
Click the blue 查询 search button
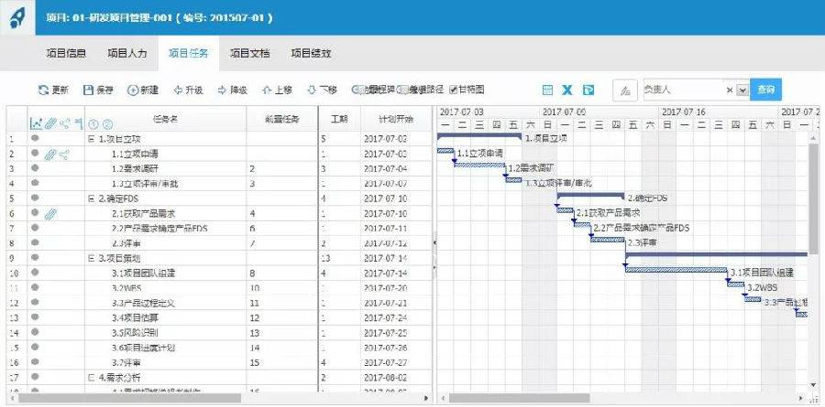point(765,90)
